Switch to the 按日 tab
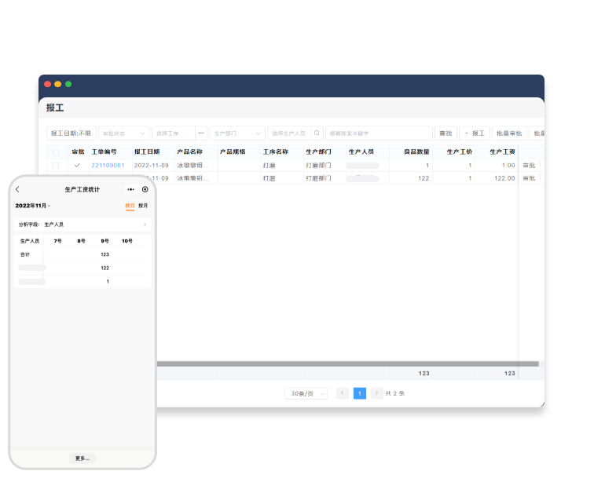Image resolution: width=594 pixels, height=482 pixels. [130, 206]
